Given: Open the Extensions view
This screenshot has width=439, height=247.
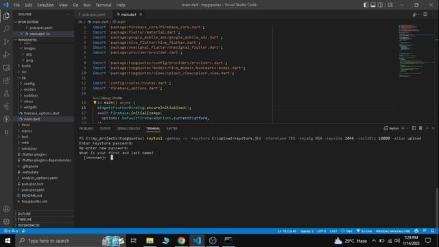Looking at the screenshot, I should coord(6,80).
